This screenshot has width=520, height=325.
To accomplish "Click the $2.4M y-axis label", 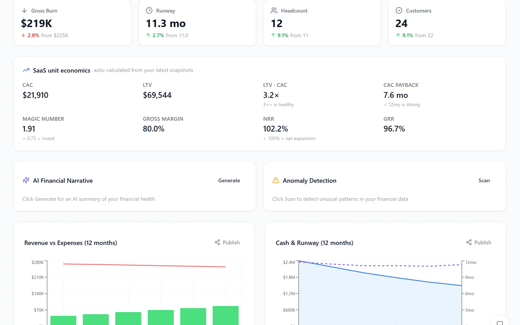I will (x=289, y=262).
